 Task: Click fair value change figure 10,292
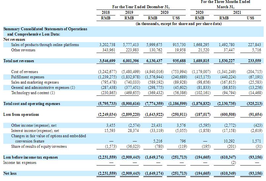(230, 141)
